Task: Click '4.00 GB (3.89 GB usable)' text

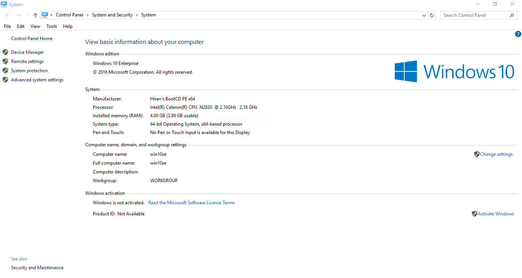Action: pos(174,116)
